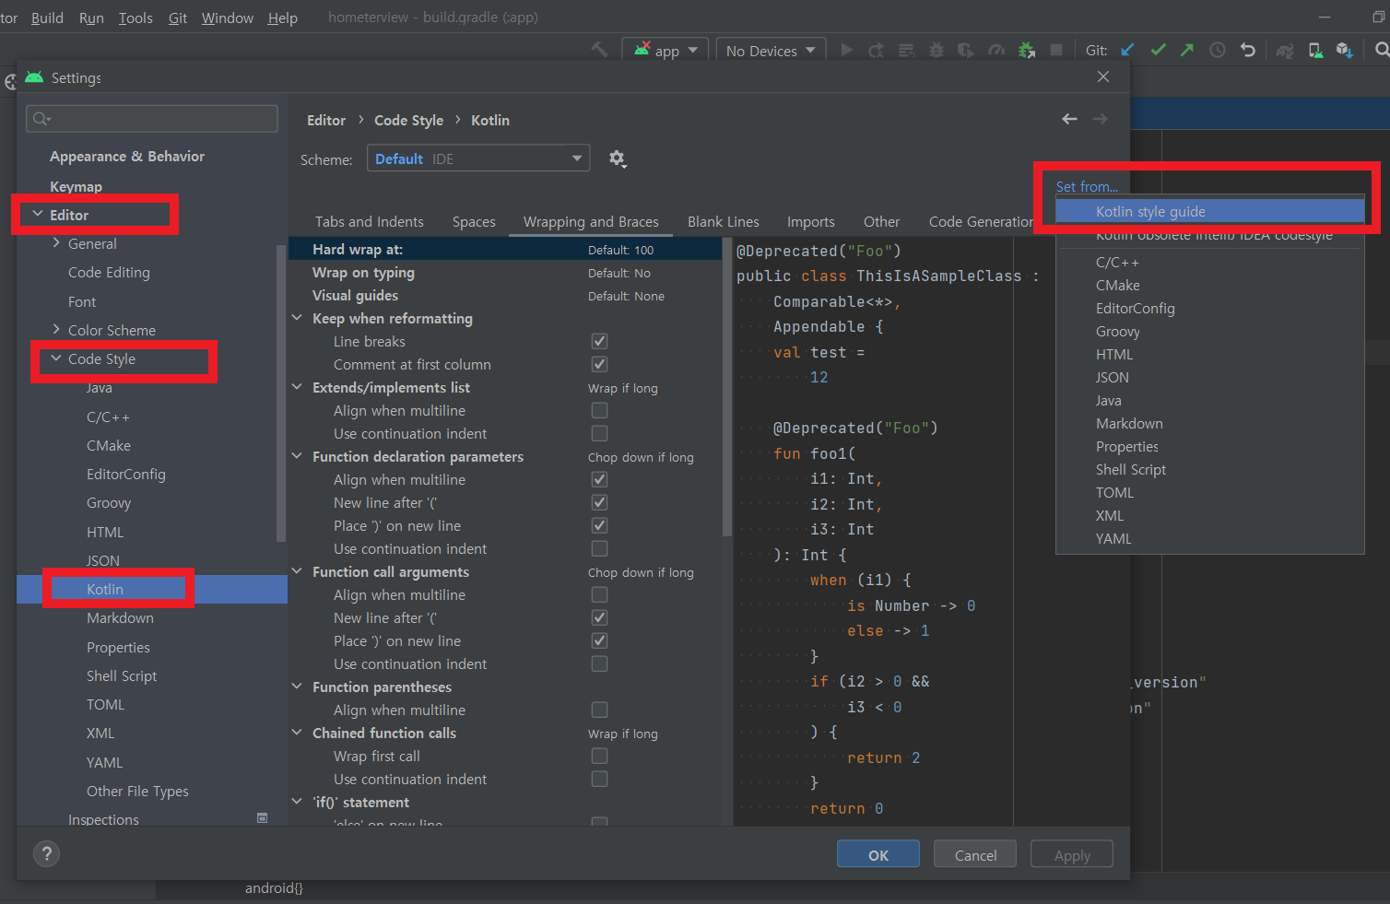Click the Make Project hammer icon
This screenshot has height=904, width=1390.
pos(599,50)
